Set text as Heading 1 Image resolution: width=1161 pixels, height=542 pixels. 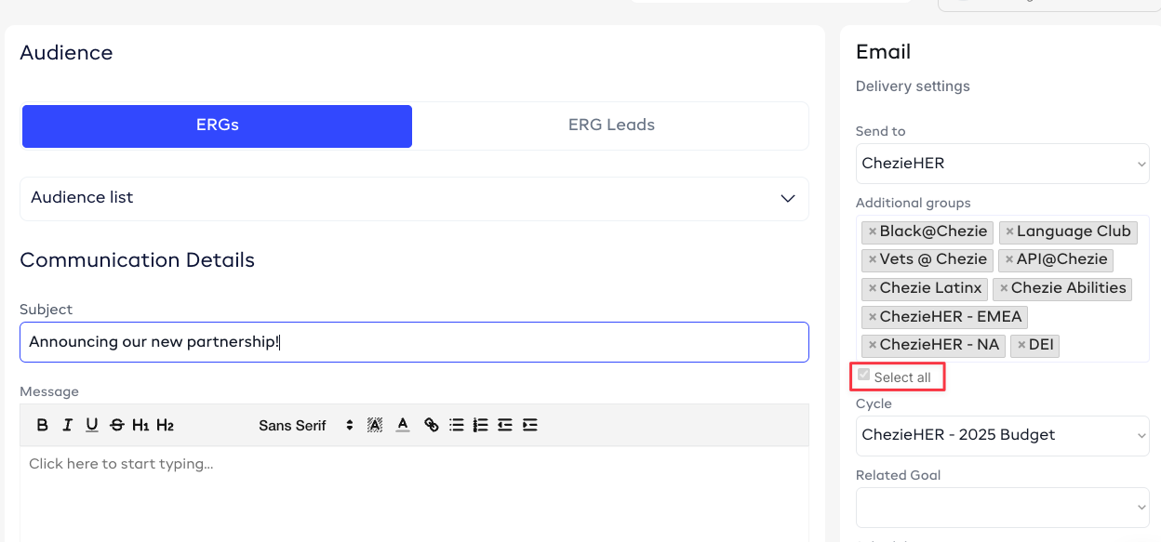click(140, 425)
